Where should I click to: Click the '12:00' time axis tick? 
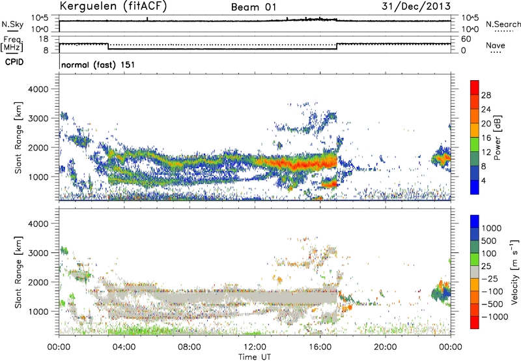[x=255, y=347]
